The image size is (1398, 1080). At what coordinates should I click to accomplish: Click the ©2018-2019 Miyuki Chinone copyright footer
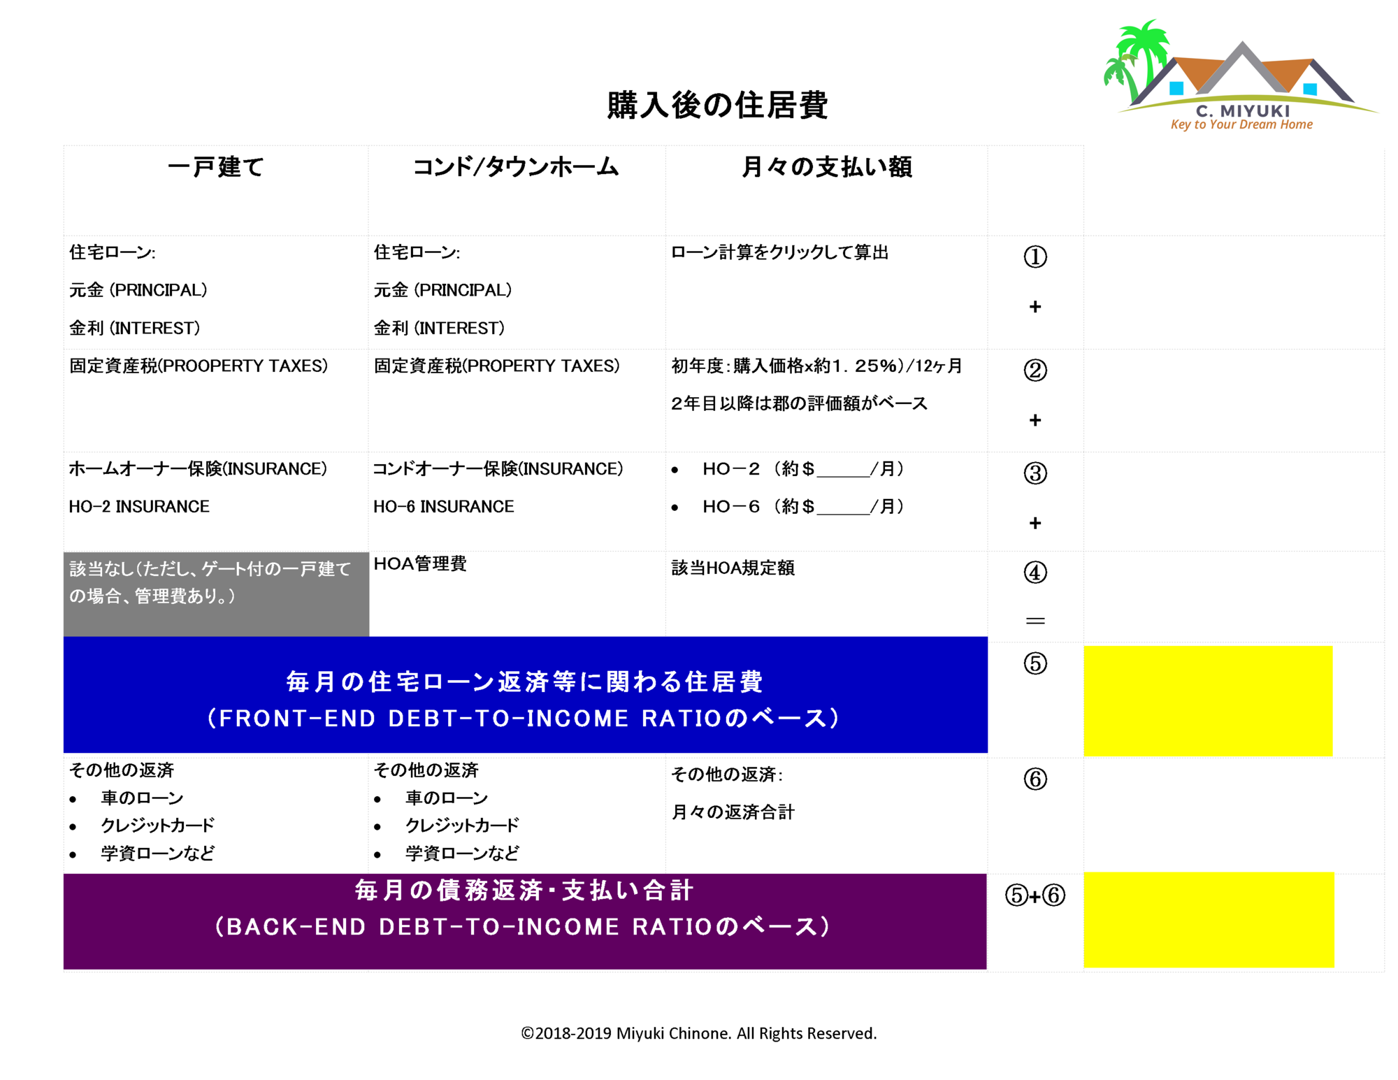point(698,1033)
